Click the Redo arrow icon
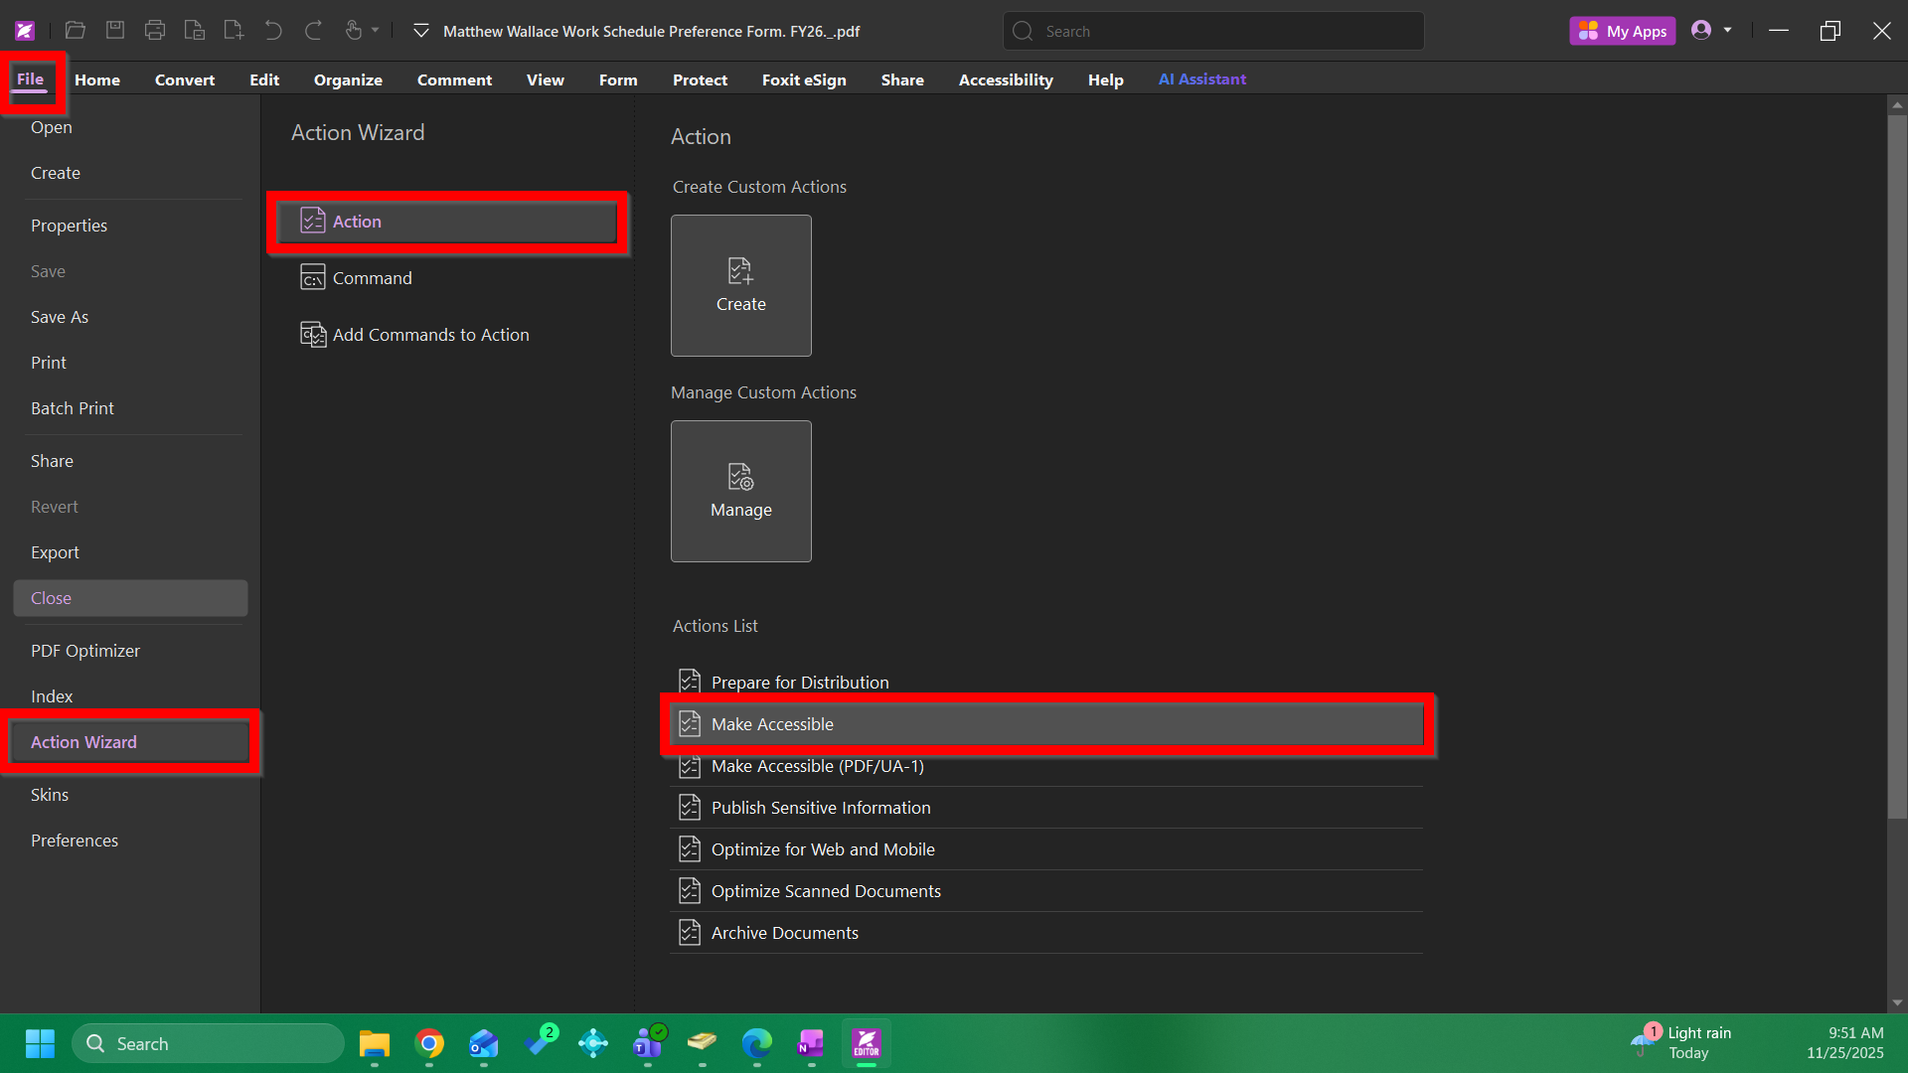Image resolution: width=1908 pixels, height=1073 pixels. tap(313, 31)
